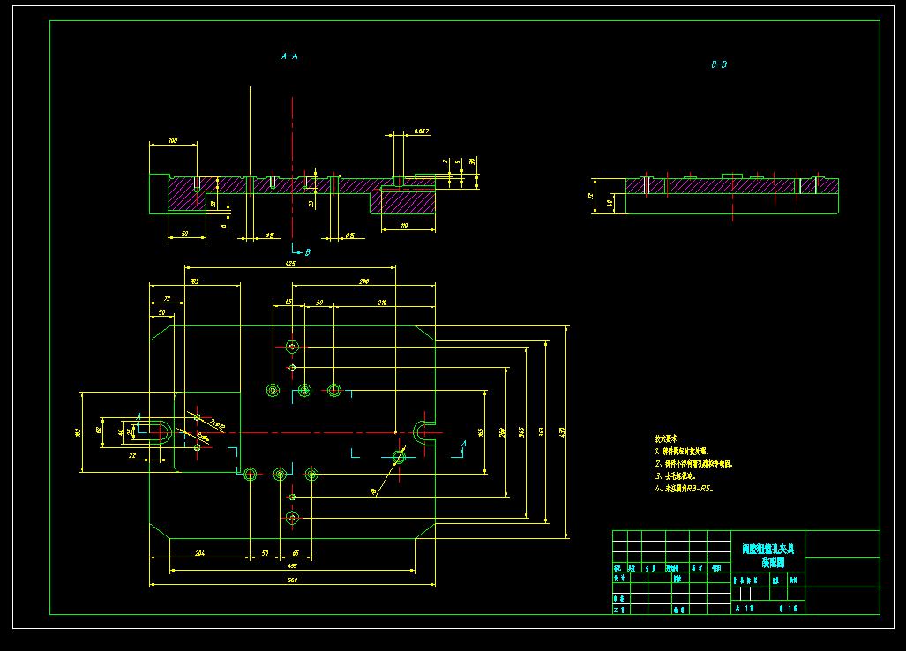This screenshot has width=906, height=651.
Task: Pick the 22 slot dimension text
Action: (x=131, y=456)
